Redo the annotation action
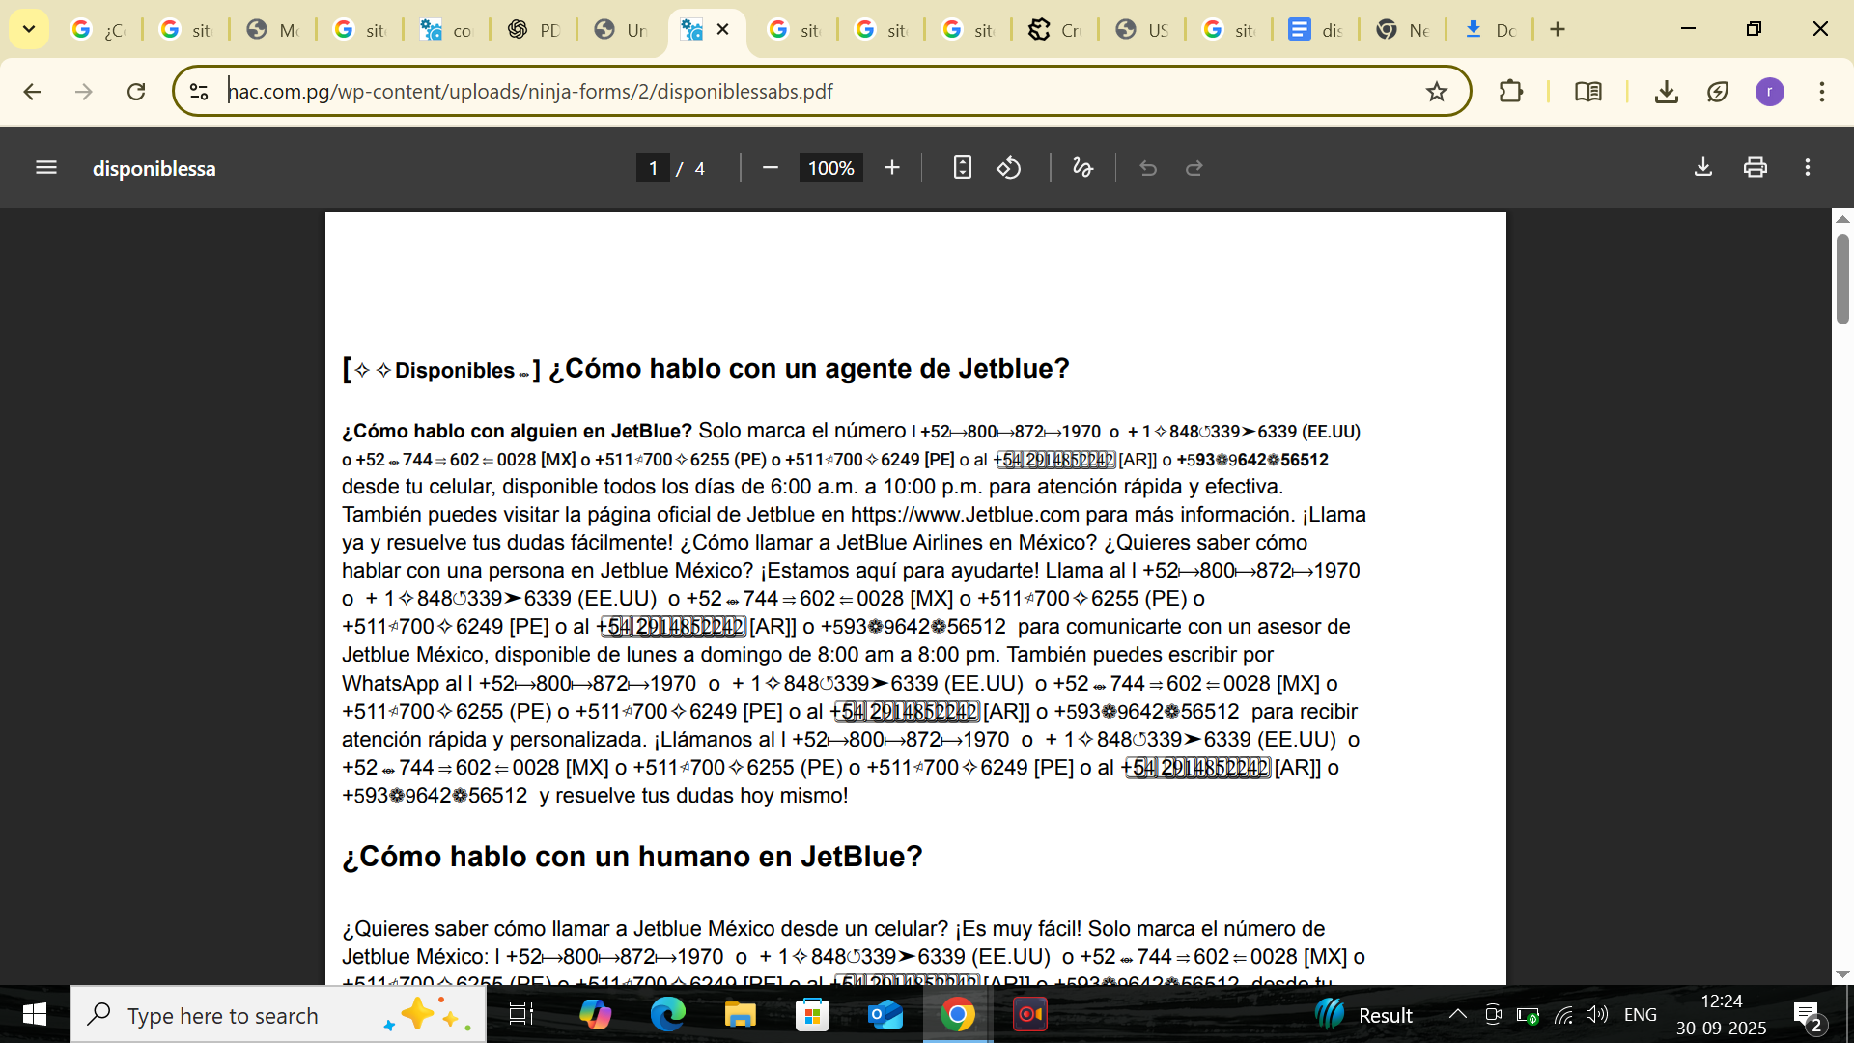Screen dimensions: 1854x1043 1194,167
